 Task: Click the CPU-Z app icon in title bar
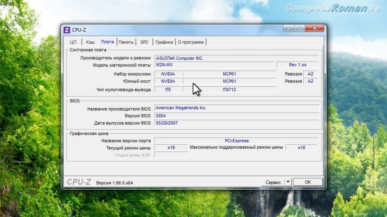(67, 30)
